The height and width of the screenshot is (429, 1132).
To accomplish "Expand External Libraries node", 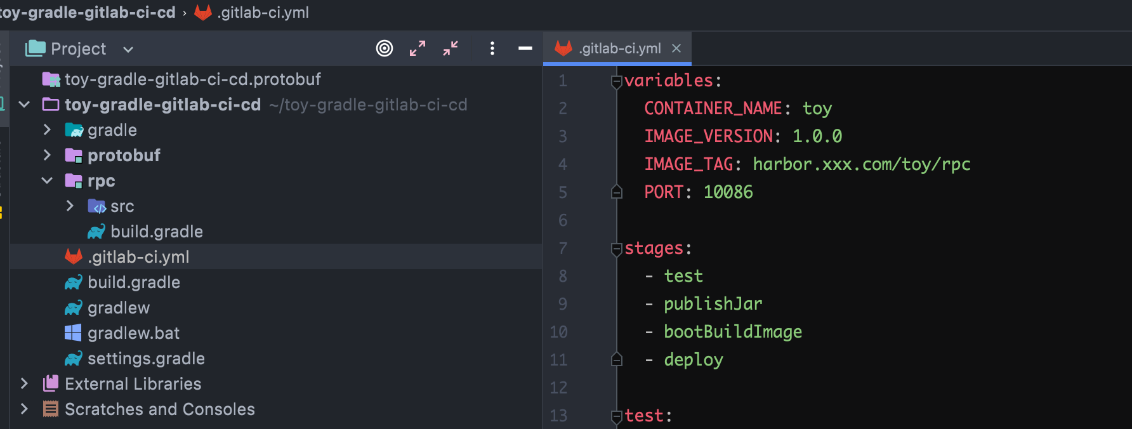I will (24, 384).
